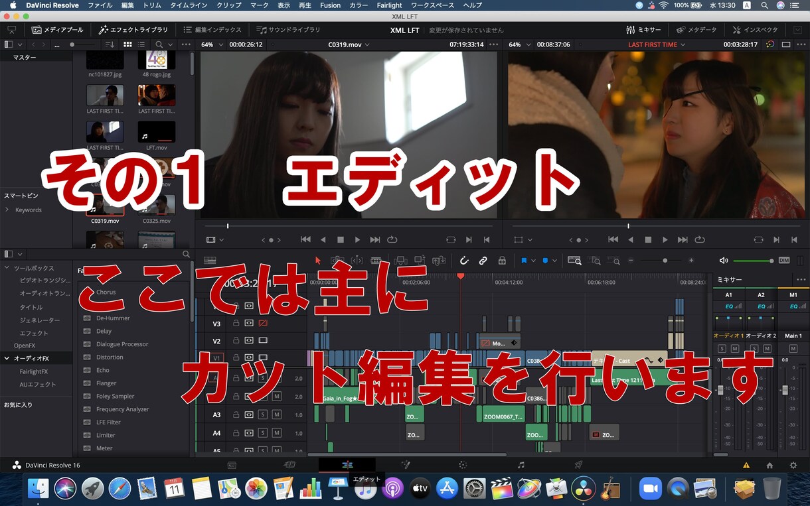Image resolution: width=810 pixels, height=506 pixels.
Task: Collapse the ツールボックス category
Action: (7, 268)
